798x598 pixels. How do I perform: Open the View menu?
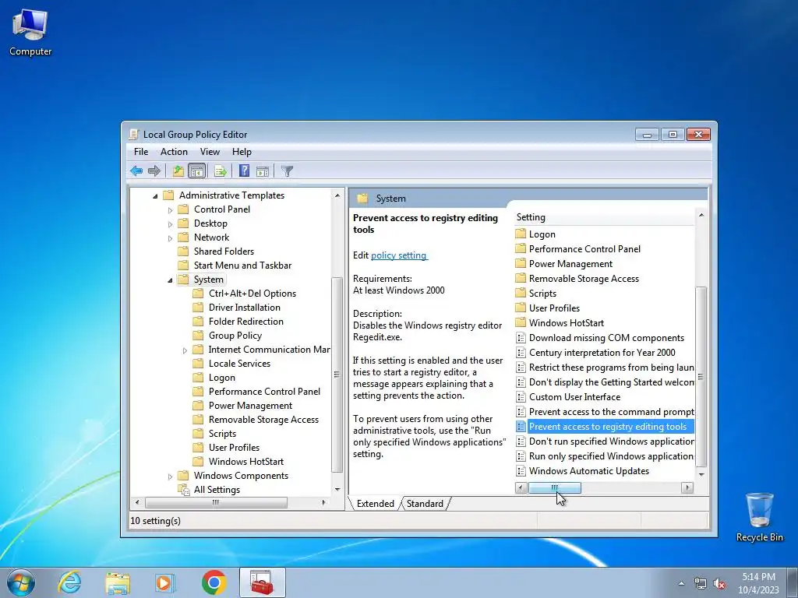[x=210, y=152]
